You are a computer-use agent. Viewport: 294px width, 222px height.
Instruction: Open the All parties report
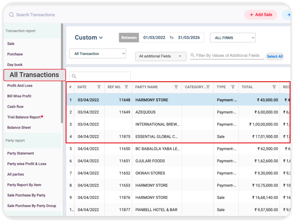tap(16, 174)
